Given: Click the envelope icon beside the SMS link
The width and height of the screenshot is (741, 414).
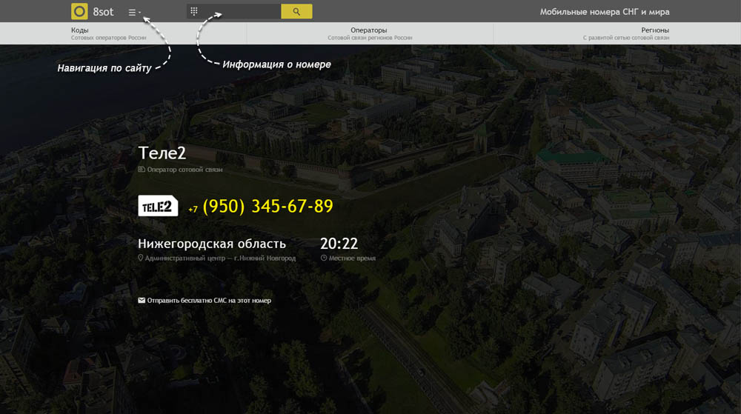Looking at the screenshot, I should [x=142, y=300].
